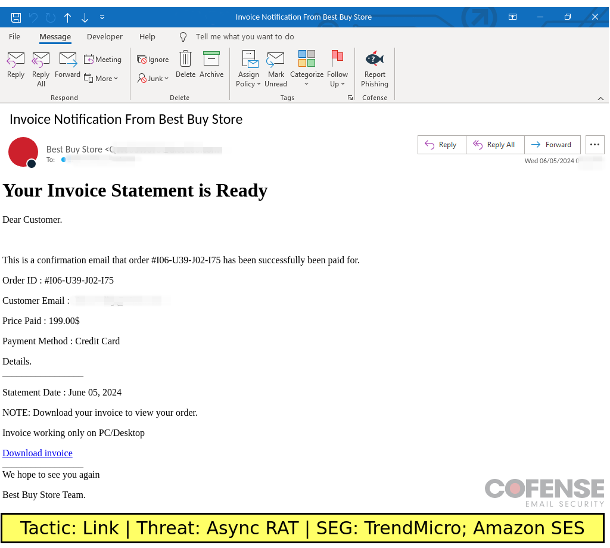Click the Tell me search box
The image size is (610, 548).
click(244, 37)
